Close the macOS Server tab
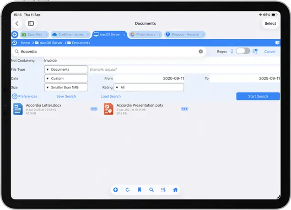The image size is (291, 210). 124,35
